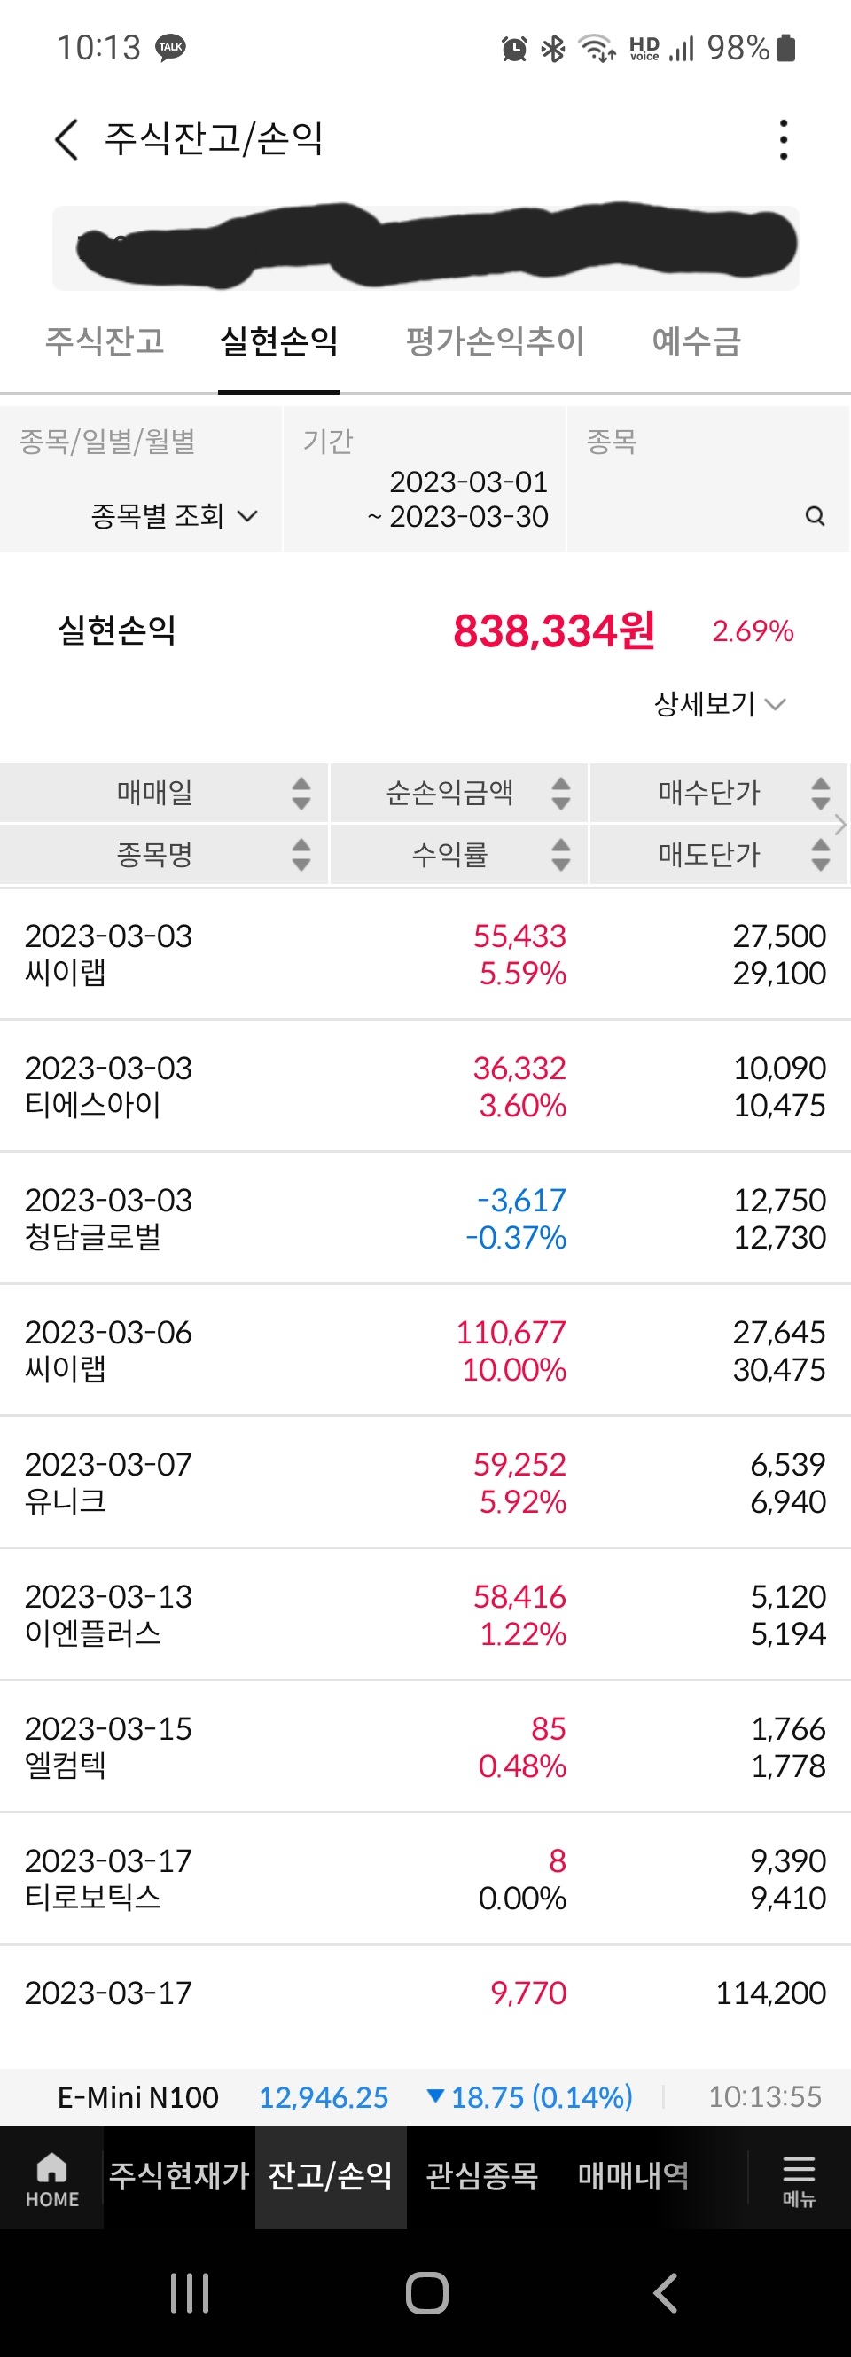Viewport: 851px width, 2357px height.
Task: Tap the back arrow beside 주식잔고/손익
Action: click(x=66, y=139)
